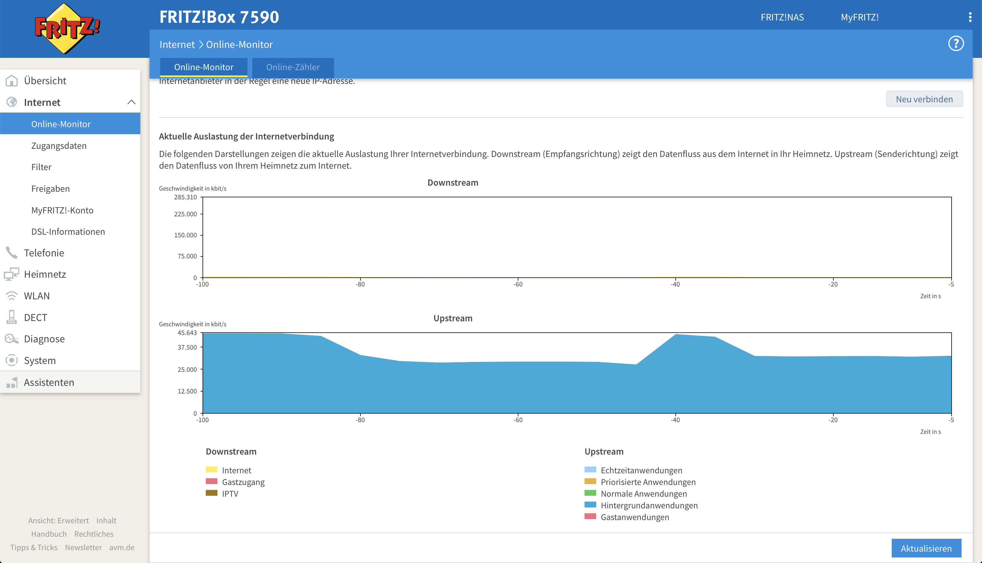982x563 pixels.
Task: Click the WLAN signal icon
Action: pyautogui.click(x=12, y=296)
